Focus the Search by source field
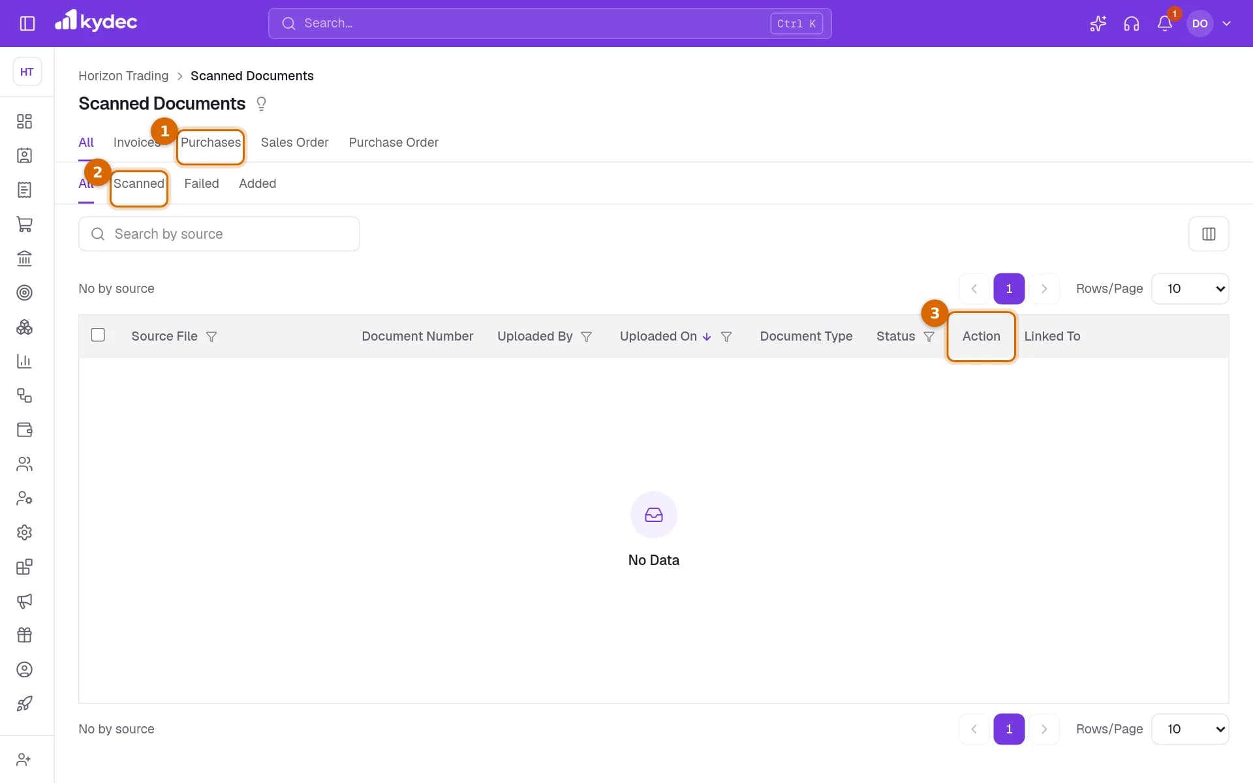The width and height of the screenshot is (1253, 783). 219,234
